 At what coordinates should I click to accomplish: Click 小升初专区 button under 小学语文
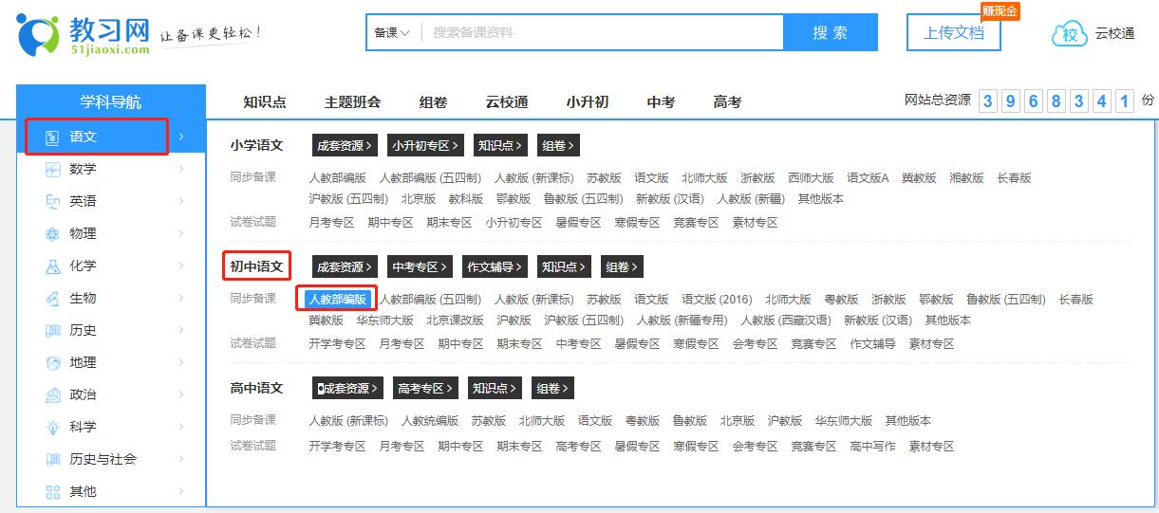tap(426, 146)
